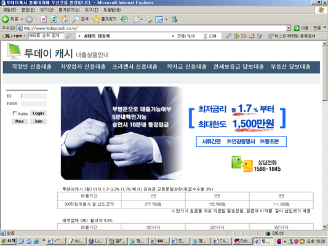Open the Back button history dropdown arrow
Screen dimensions: 328x246
[x=22, y=20]
